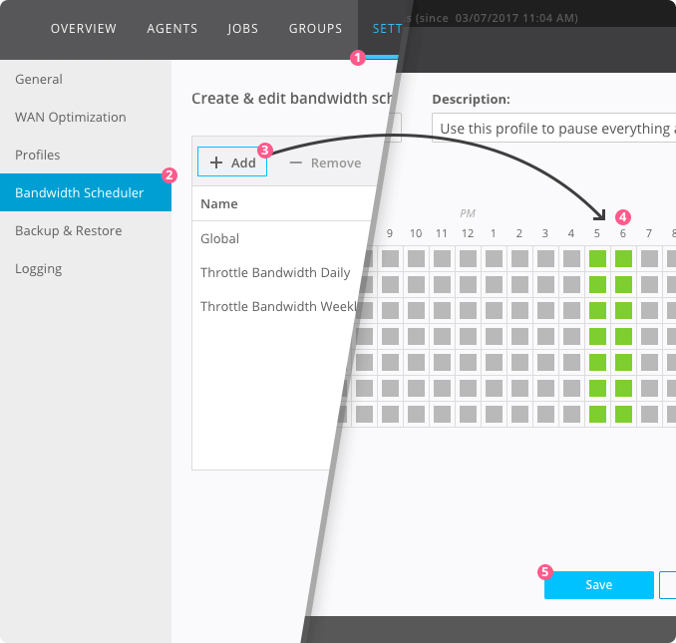
Task: Switch to the Agents tab
Action: pyautogui.click(x=172, y=29)
